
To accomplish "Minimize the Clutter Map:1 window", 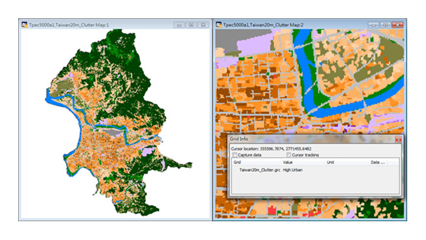I will point(179,25).
